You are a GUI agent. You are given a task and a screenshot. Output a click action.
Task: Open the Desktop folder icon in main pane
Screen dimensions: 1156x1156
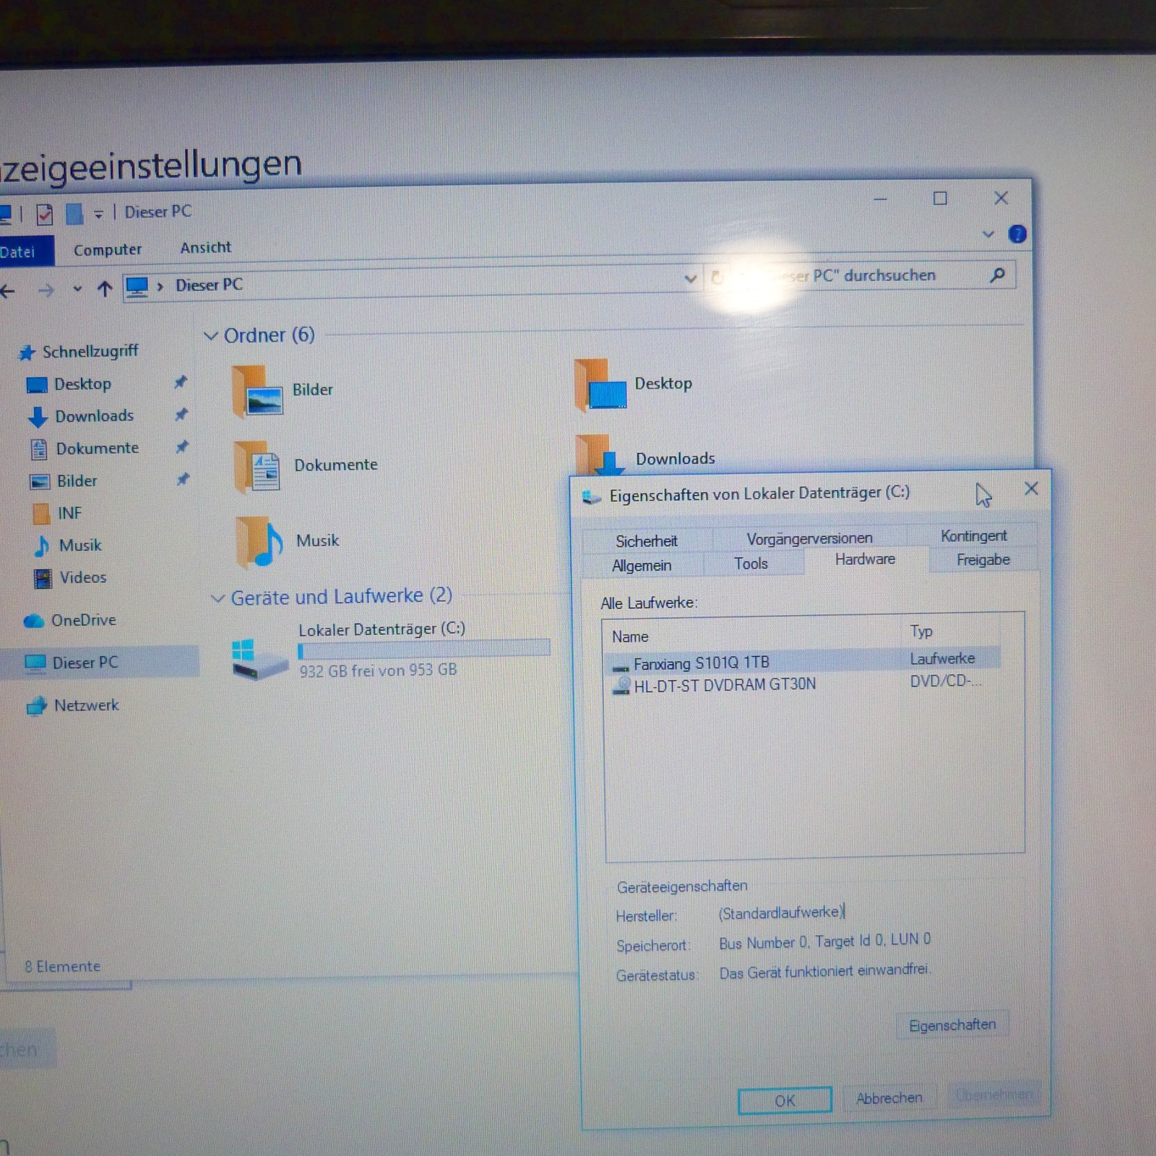601,386
